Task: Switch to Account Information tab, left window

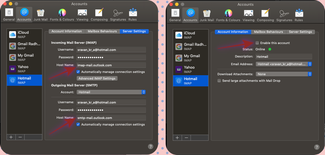Action: (x=67, y=31)
